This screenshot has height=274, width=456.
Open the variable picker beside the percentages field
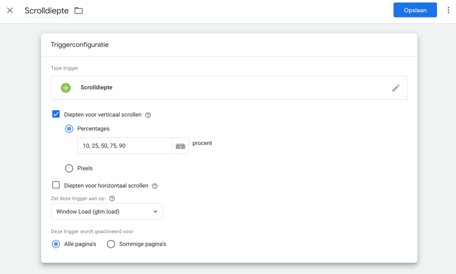180,146
